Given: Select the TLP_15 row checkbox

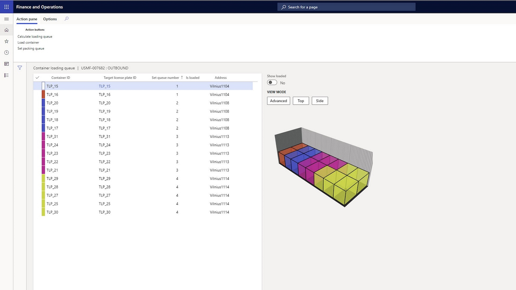Looking at the screenshot, I should tap(43, 86).
